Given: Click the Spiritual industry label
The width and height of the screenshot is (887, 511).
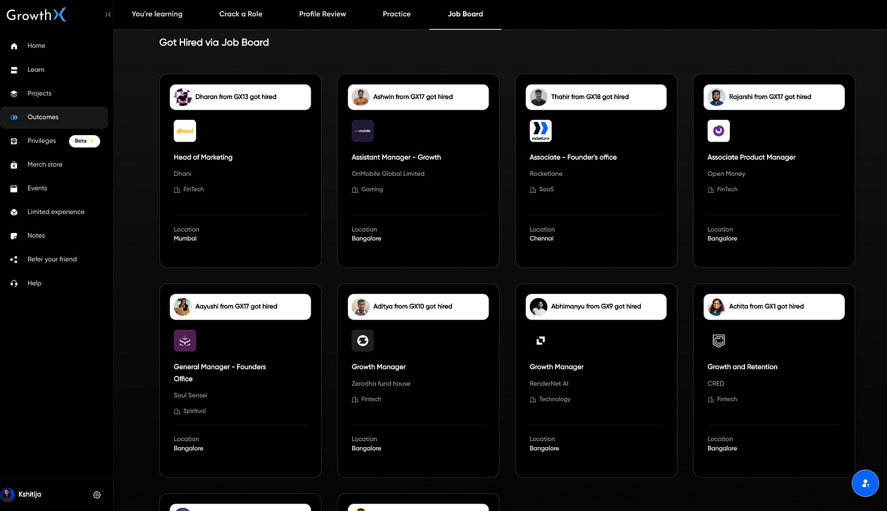Looking at the screenshot, I should [195, 411].
